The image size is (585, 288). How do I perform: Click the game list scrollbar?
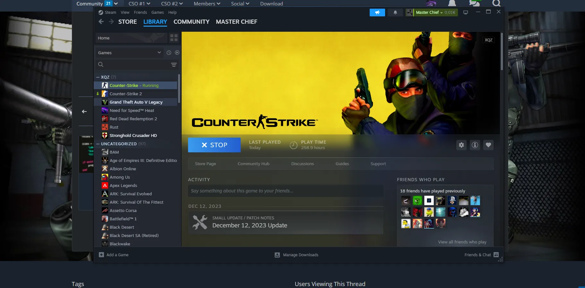coord(179,89)
